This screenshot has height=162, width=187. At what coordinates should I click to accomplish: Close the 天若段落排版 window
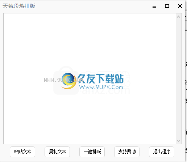[180, 6]
